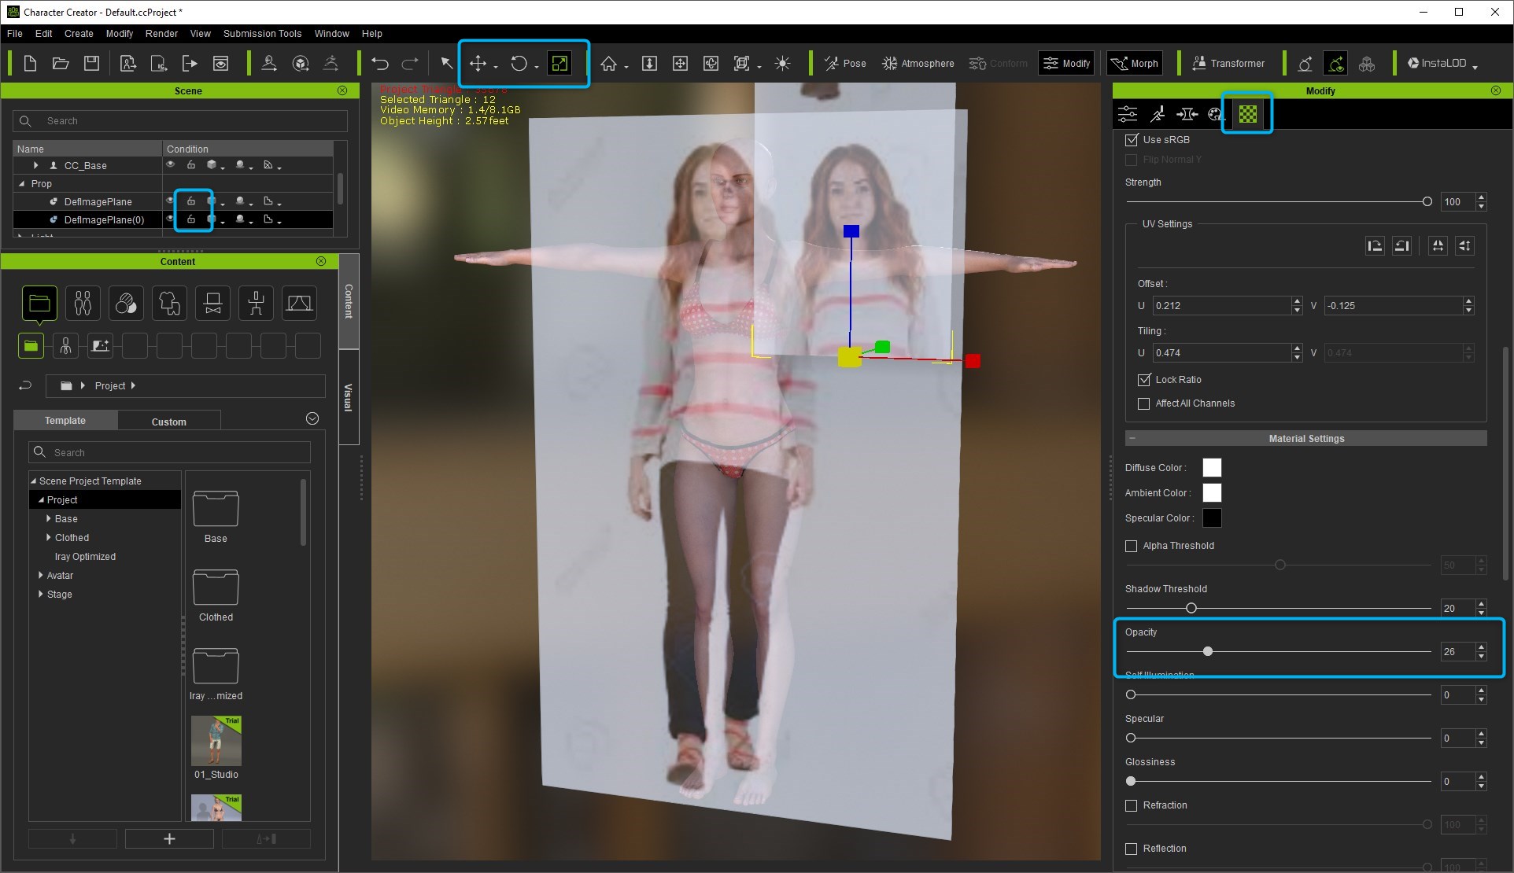Select the Pose tool in toolbar
This screenshot has height=873, width=1514.
click(x=844, y=64)
